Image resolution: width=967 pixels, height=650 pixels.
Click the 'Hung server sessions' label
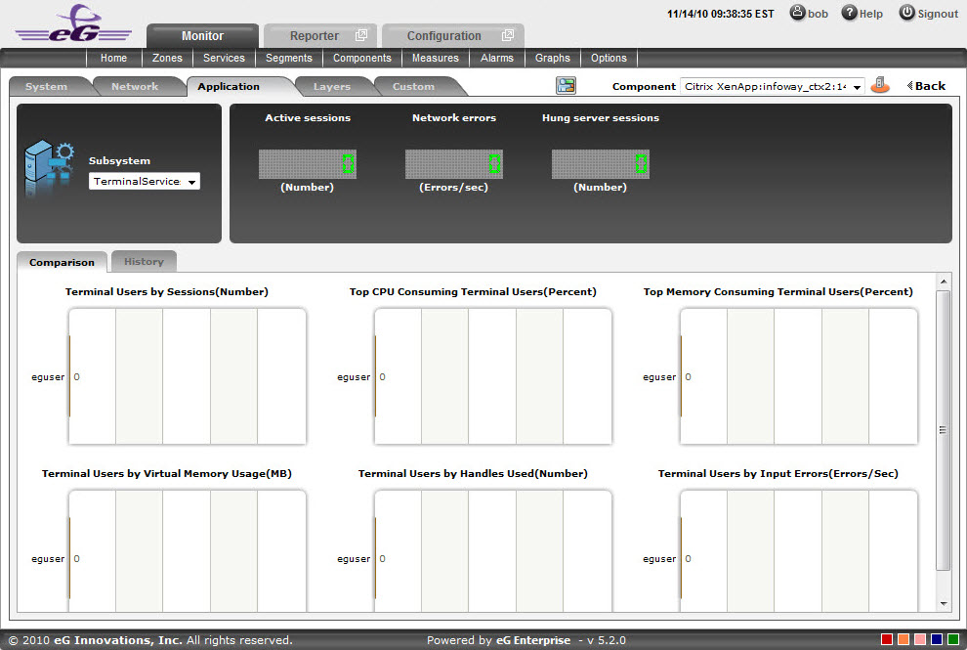(601, 118)
